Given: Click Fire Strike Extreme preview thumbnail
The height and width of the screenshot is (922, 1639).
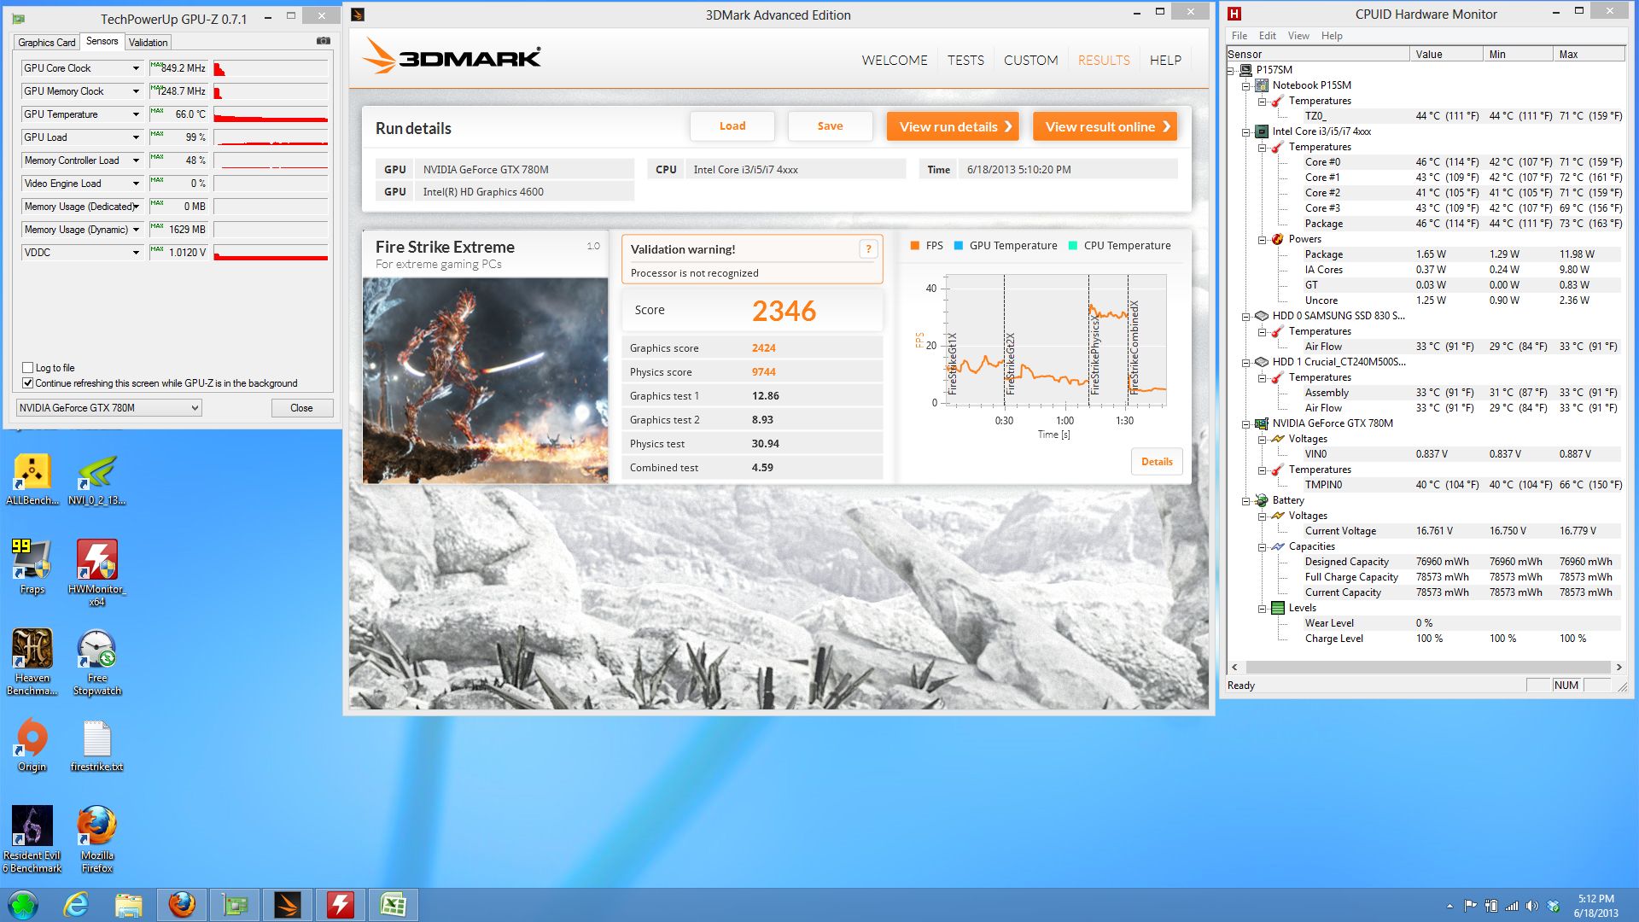Looking at the screenshot, I should tap(485, 381).
